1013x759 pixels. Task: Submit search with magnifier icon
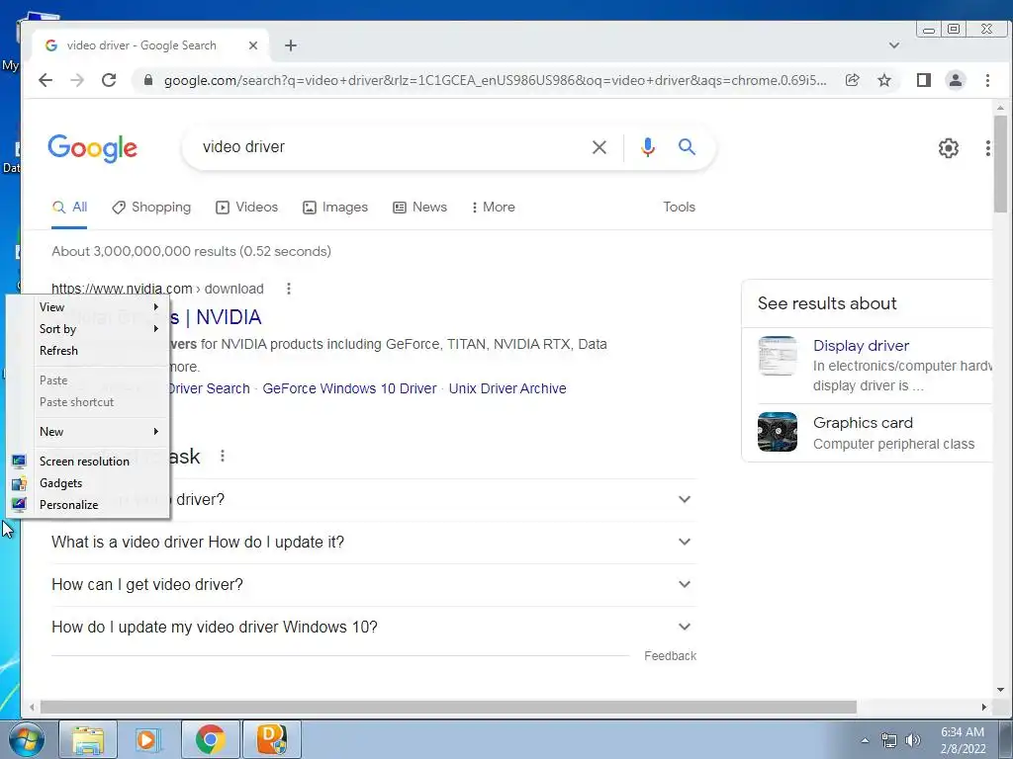(x=687, y=147)
